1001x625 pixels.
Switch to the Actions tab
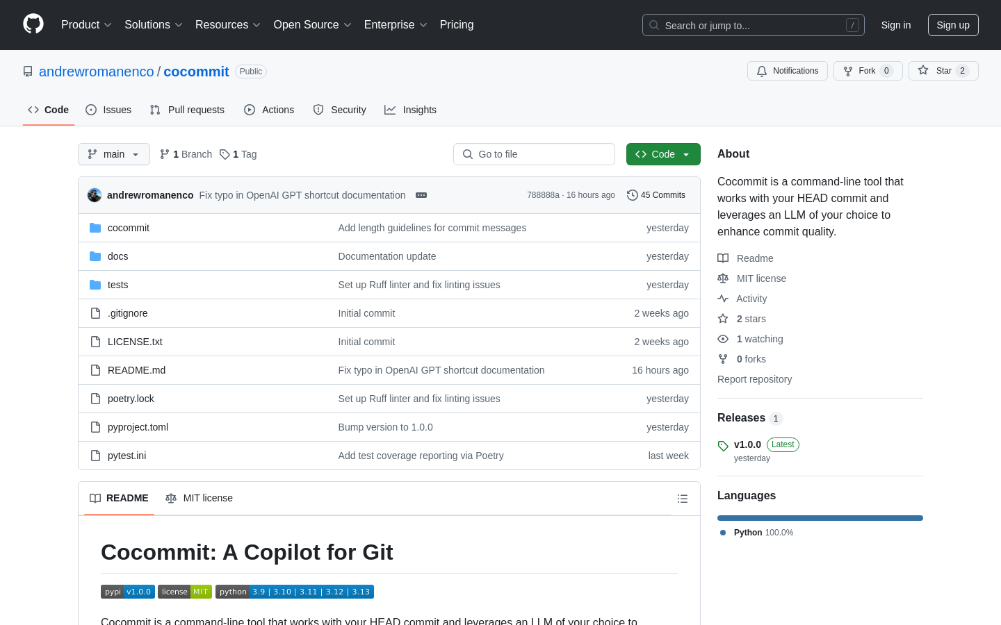(x=269, y=110)
